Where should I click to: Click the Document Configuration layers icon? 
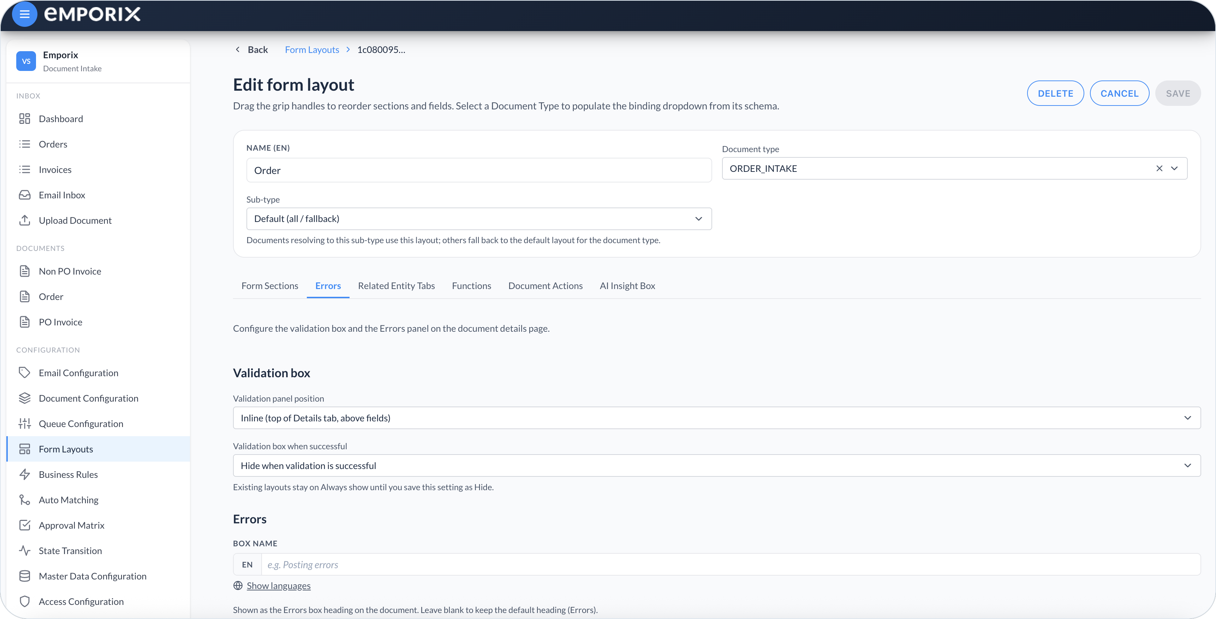[x=25, y=398]
